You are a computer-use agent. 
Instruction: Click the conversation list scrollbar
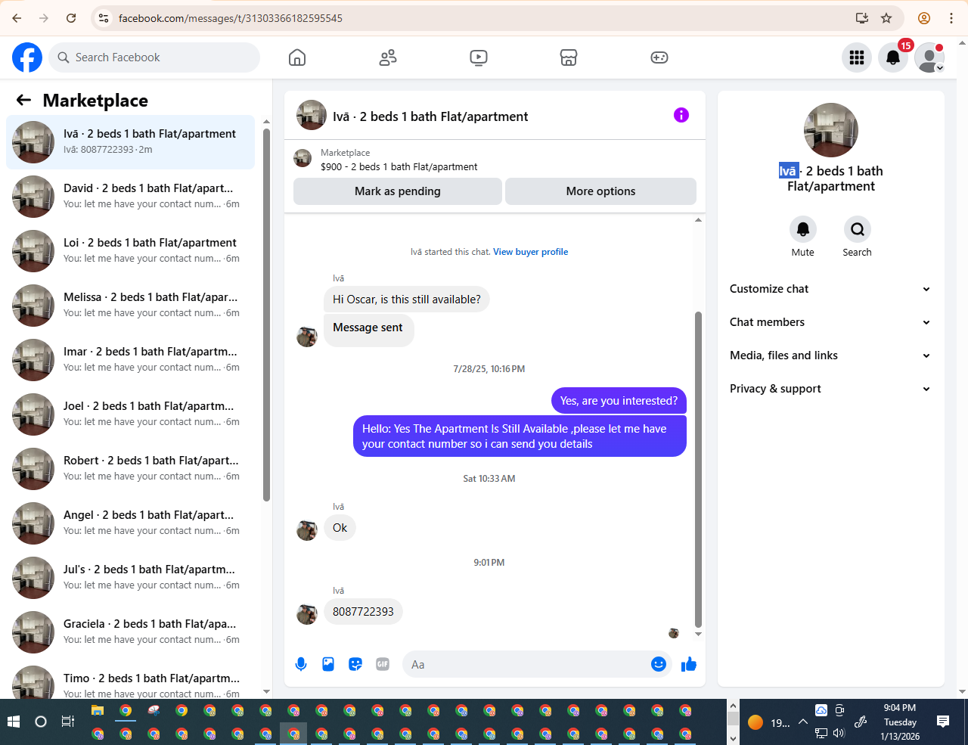(266, 315)
